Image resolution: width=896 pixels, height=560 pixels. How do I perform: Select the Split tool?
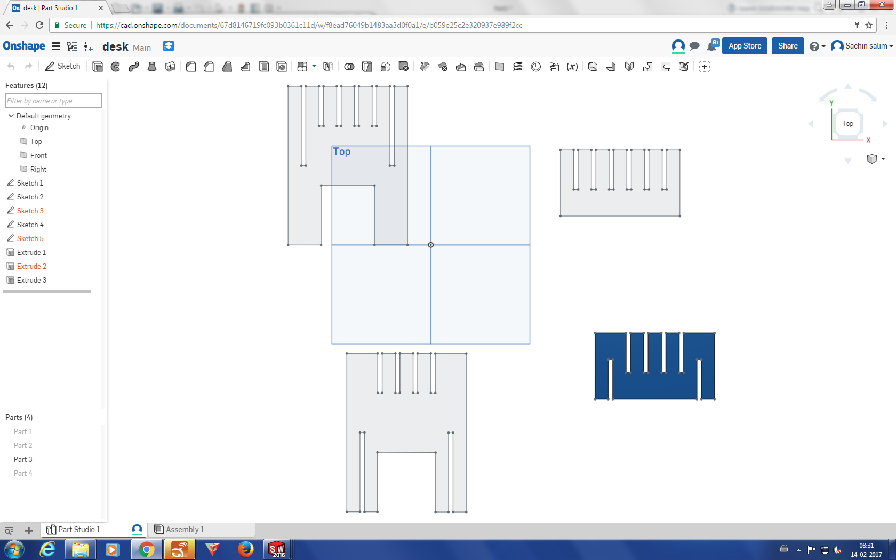[367, 67]
